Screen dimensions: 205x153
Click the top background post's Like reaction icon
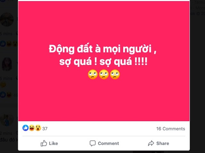[3, 44]
